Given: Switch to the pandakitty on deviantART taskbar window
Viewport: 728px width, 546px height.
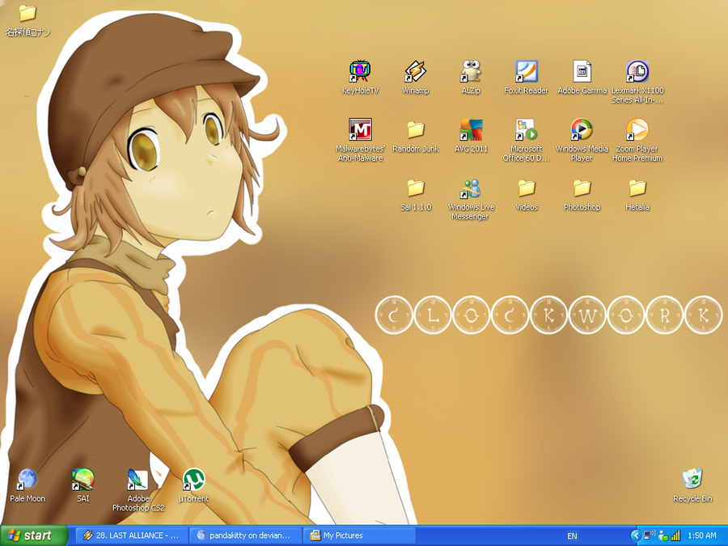Looking at the screenshot, I should pos(246,535).
